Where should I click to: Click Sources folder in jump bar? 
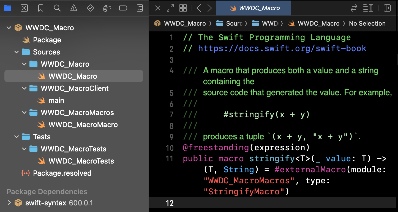[230, 23]
